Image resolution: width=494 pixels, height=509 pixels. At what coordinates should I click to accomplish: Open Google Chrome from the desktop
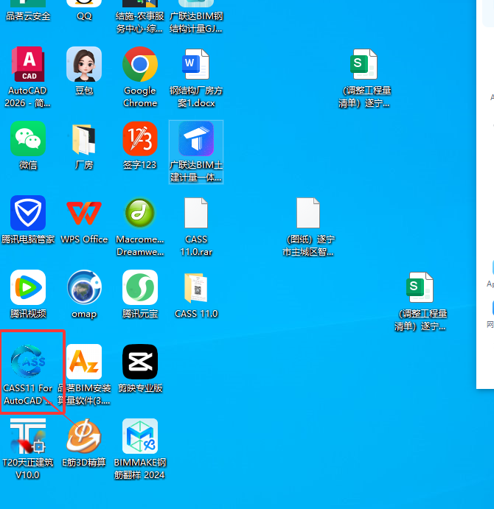pos(140,64)
